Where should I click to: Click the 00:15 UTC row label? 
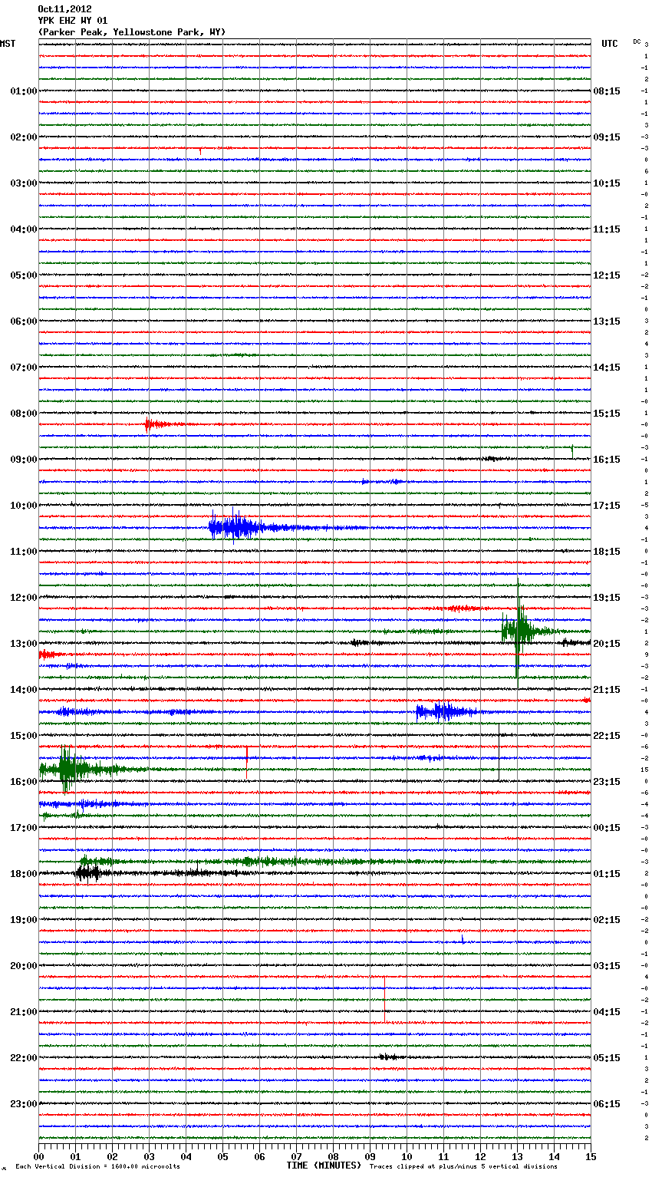(607, 828)
